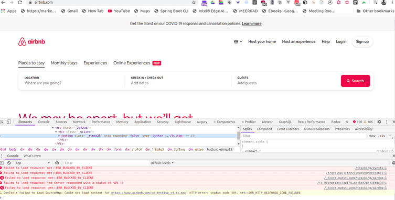Click the Add dates field
The width and height of the screenshot is (395, 200).
(178, 81)
